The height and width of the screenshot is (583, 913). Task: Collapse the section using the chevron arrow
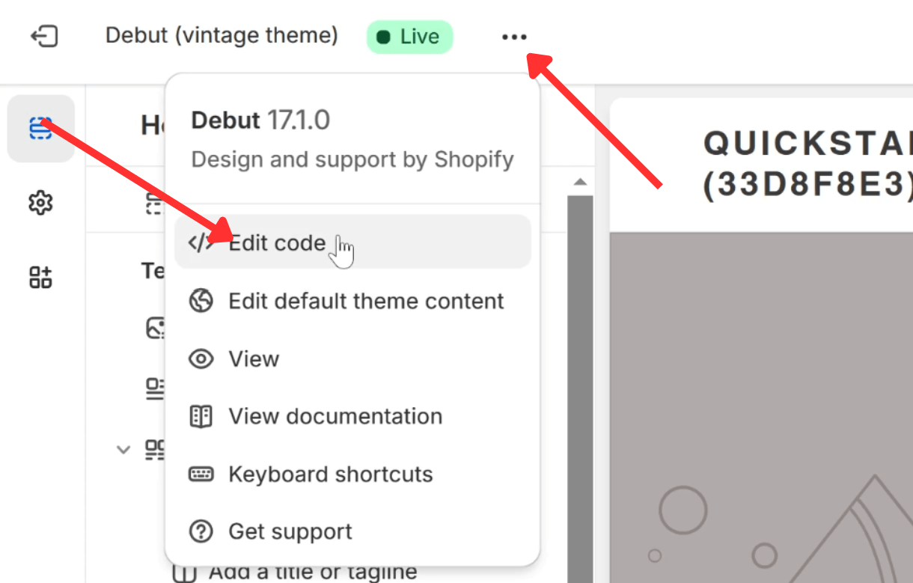(x=123, y=450)
